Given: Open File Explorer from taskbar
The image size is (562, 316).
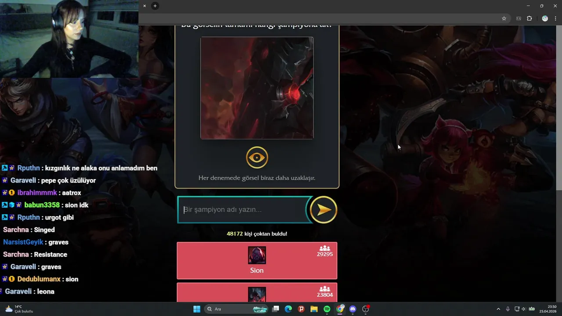Looking at the screenshot, I should [x=314, y=309].
